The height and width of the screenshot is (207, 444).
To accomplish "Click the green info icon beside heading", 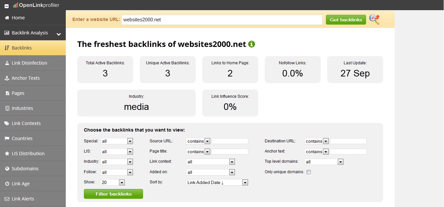I will tap(252, 44).
